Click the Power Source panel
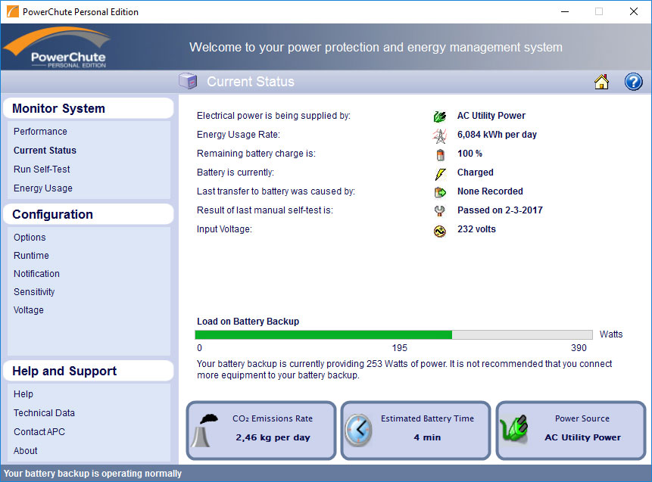The height and width of the screenshot is (482, 652). click(571, 431)
